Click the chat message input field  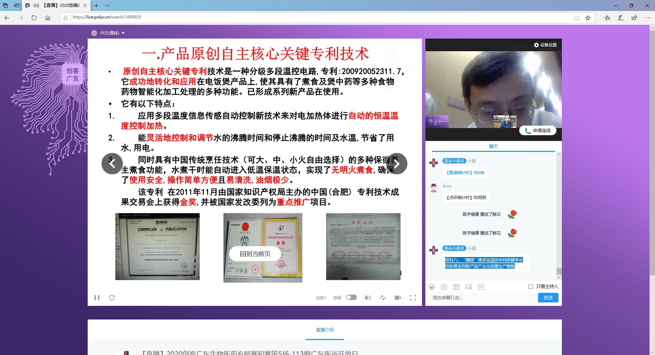(481, 298)
